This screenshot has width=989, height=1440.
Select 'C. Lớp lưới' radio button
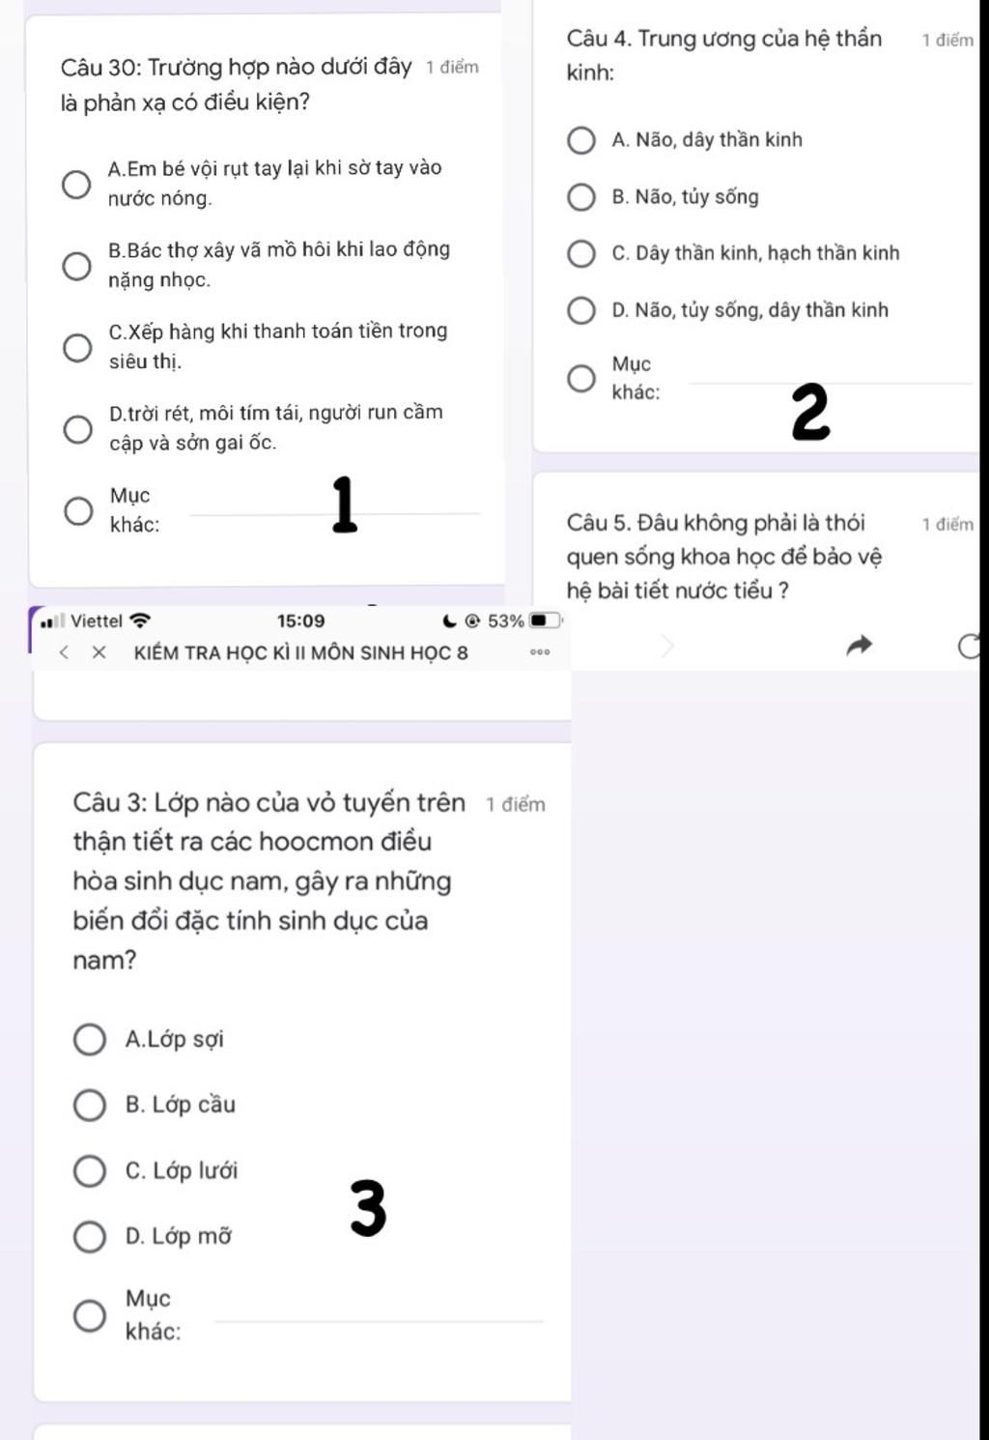coord(90,1171)
